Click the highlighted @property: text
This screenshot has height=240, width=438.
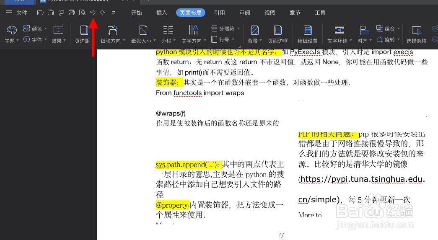pos(173,205)
